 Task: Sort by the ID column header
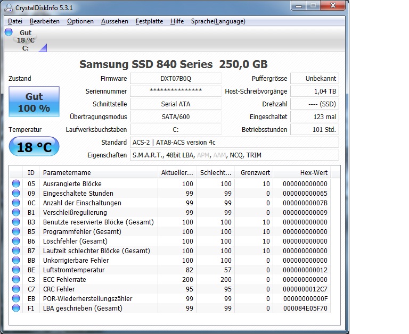click(x=31, y=172)
